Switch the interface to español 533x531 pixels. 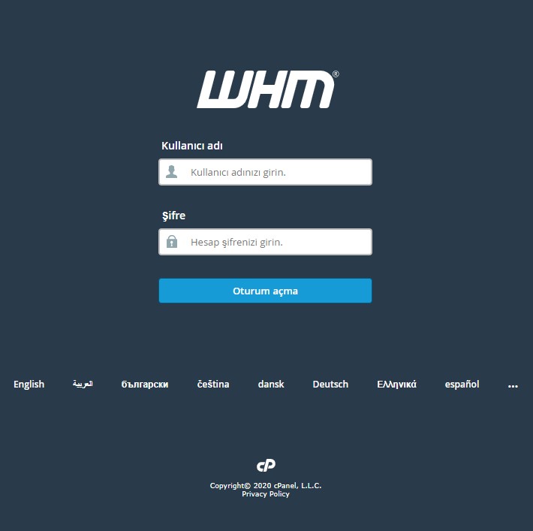(x=462, y=384)
